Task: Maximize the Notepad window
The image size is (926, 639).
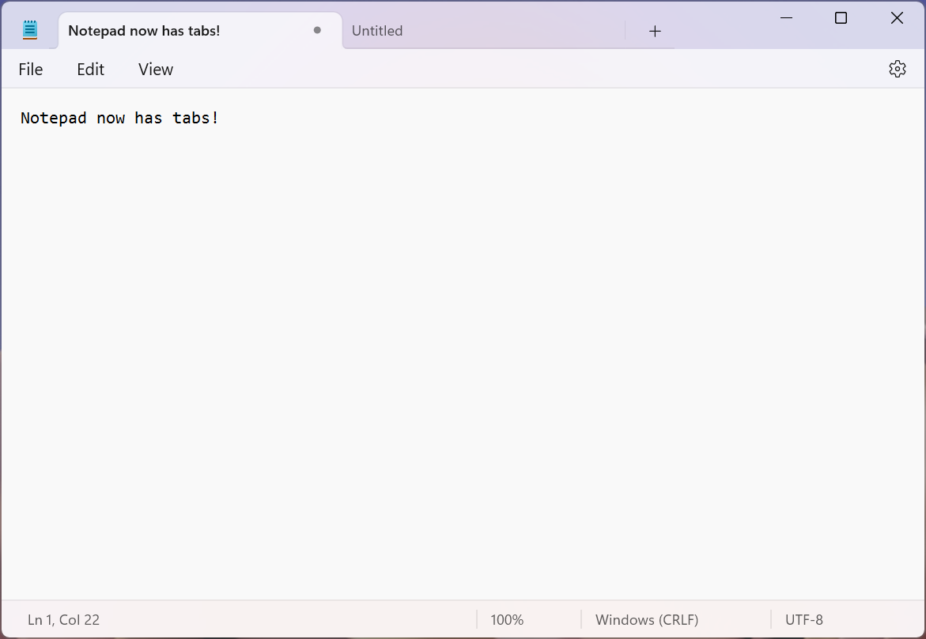Action: pyautogui.click(x=841, y=18)
